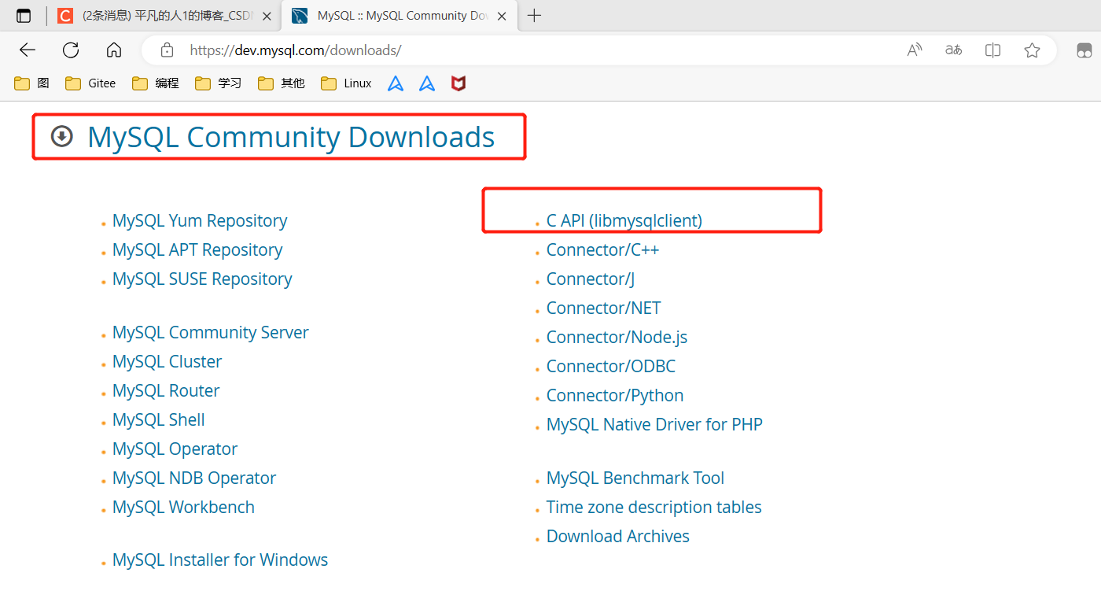This screenshot has height=591, width=1101.
Task: Open Connector/NET link
Action: pyautogui.click(x=604, y=308)
